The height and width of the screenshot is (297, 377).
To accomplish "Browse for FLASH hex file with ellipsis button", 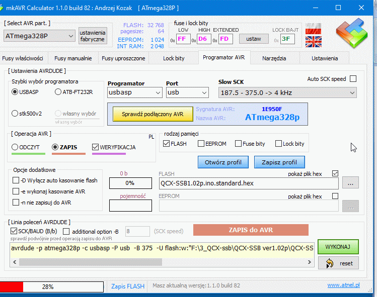I will 350,183.
